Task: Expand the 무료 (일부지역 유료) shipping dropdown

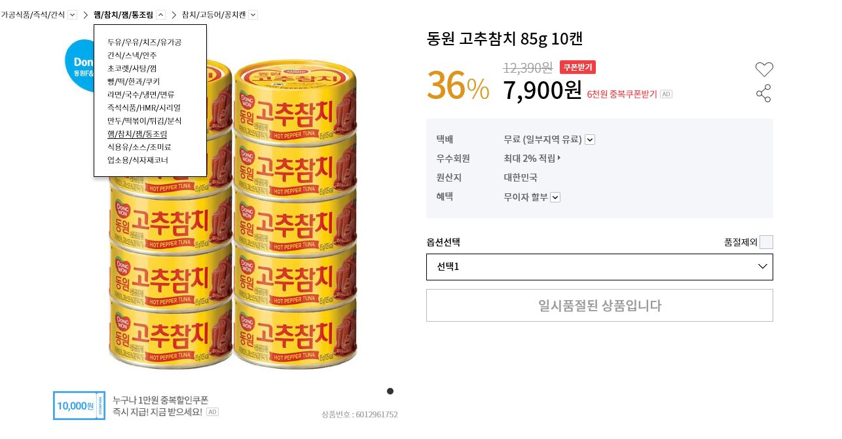Action: (590, 140)
